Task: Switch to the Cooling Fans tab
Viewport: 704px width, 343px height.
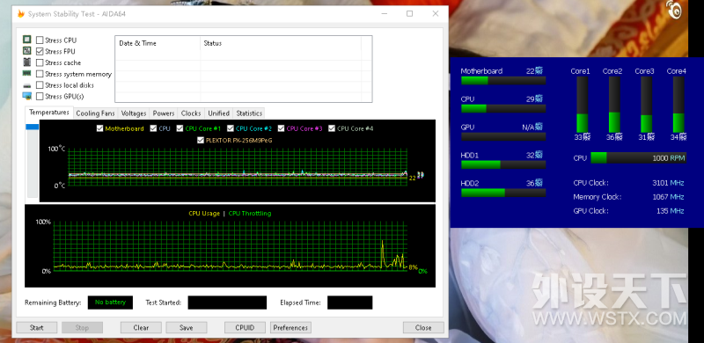Action: 95,113
